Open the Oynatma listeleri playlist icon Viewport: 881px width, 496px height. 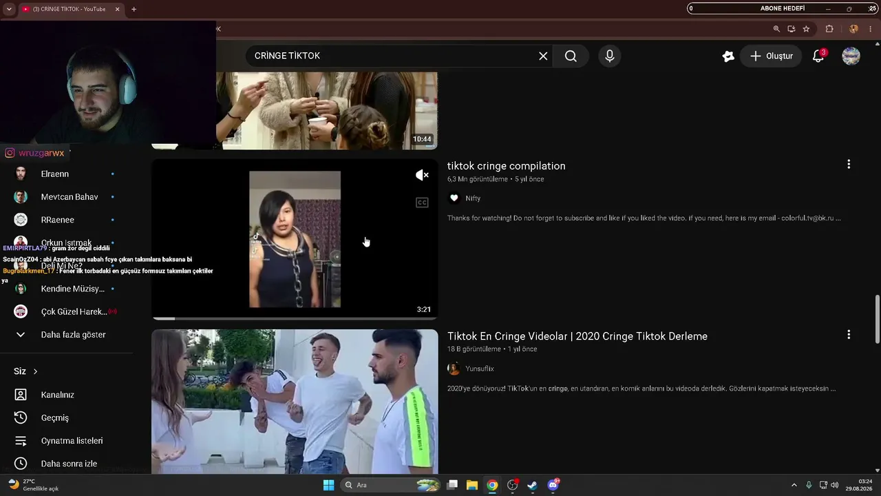point(21,441)
